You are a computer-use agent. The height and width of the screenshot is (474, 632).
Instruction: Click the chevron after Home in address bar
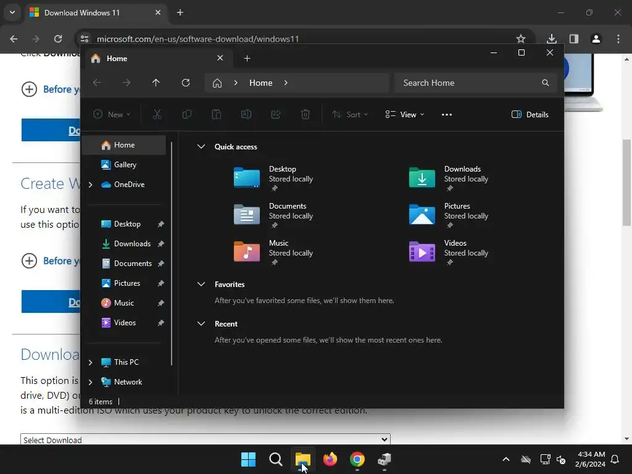(x=286, y=83)
